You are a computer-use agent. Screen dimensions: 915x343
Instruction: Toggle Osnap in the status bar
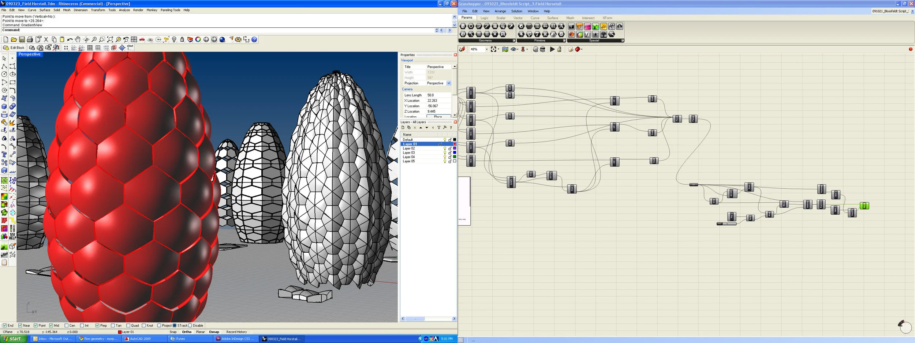click(214, 332)
